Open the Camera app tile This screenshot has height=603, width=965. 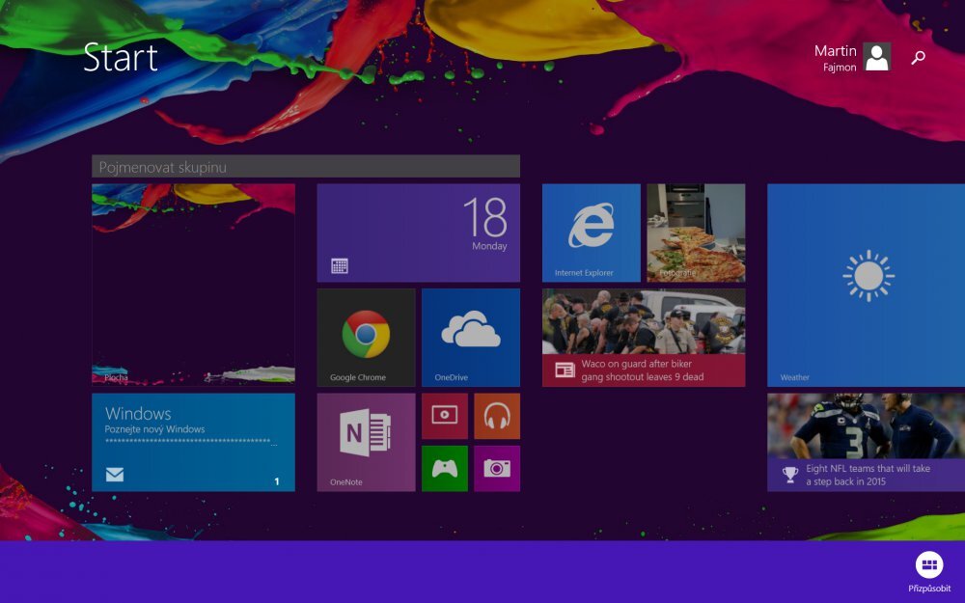496,468
